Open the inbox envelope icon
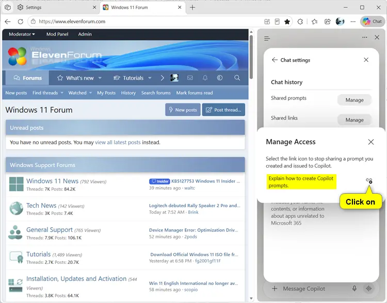Image resolution: width=387 pixels, height=303 pixels. click(x=190, y=78)
